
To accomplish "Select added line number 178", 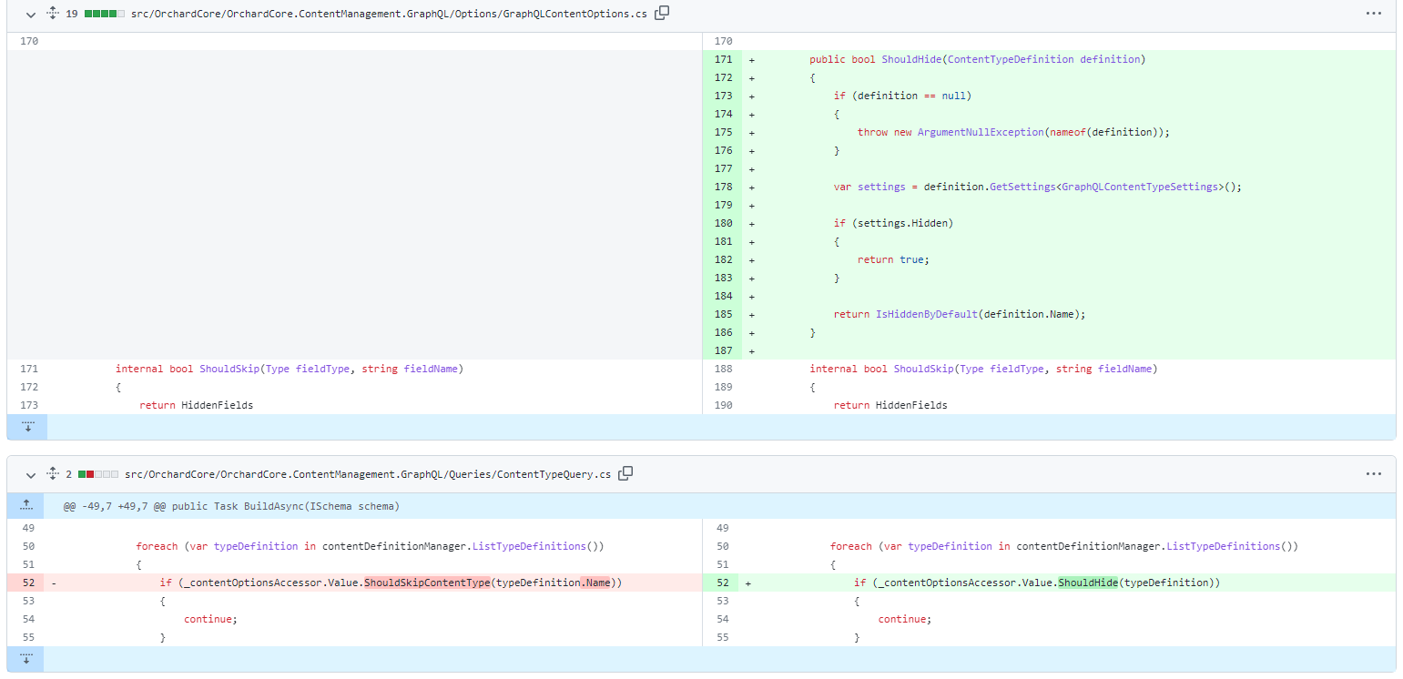I will (723, 187).
